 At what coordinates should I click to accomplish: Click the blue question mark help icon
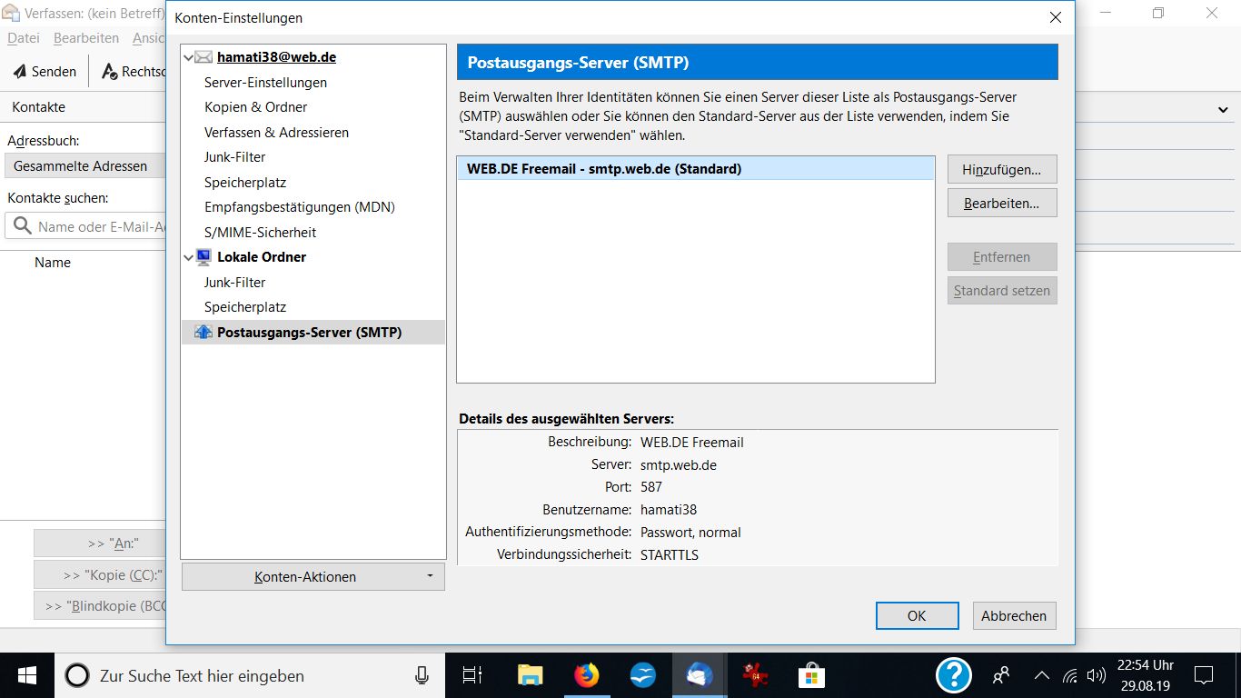pos(954,675)
